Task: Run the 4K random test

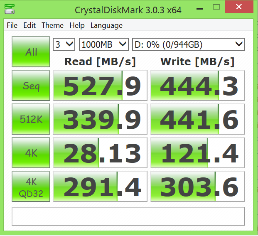Action: click(x=31, y=152)
